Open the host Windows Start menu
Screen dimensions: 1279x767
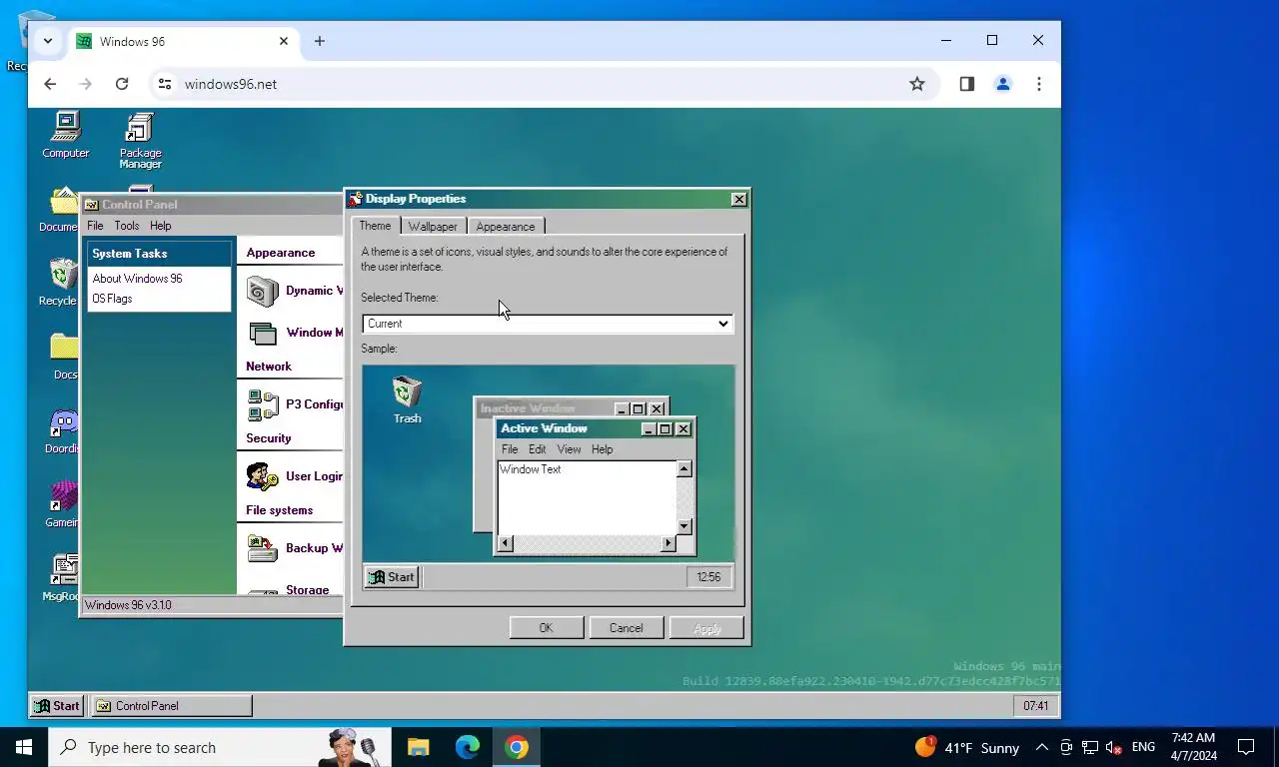coord(24,747)
